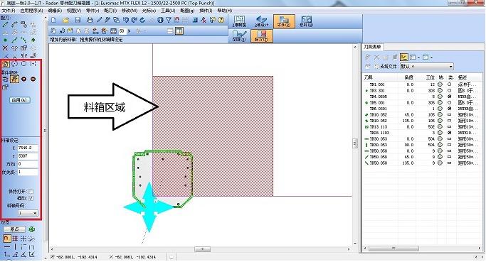Click the funnel filter icon in the toolbar
Screen dimensions: 486x262
[x=169, y=20]
